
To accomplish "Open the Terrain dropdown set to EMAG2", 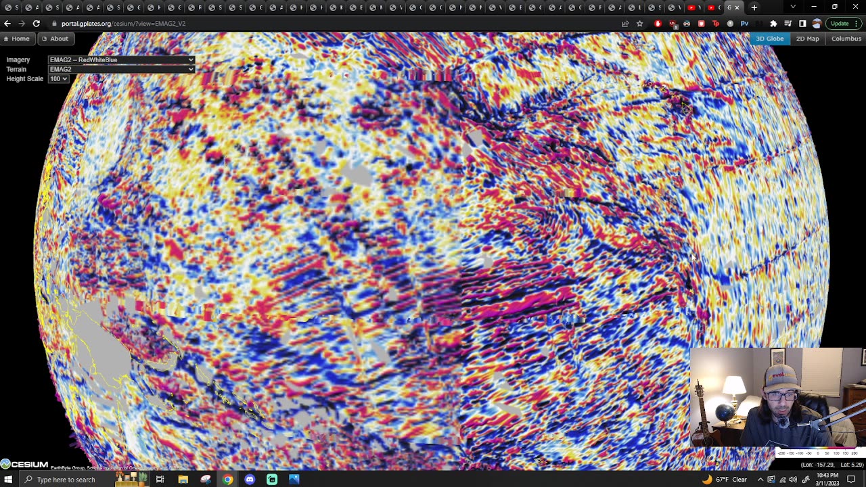I will pos(122,69).
